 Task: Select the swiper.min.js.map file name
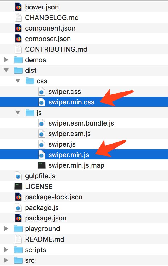pos(76,165)
